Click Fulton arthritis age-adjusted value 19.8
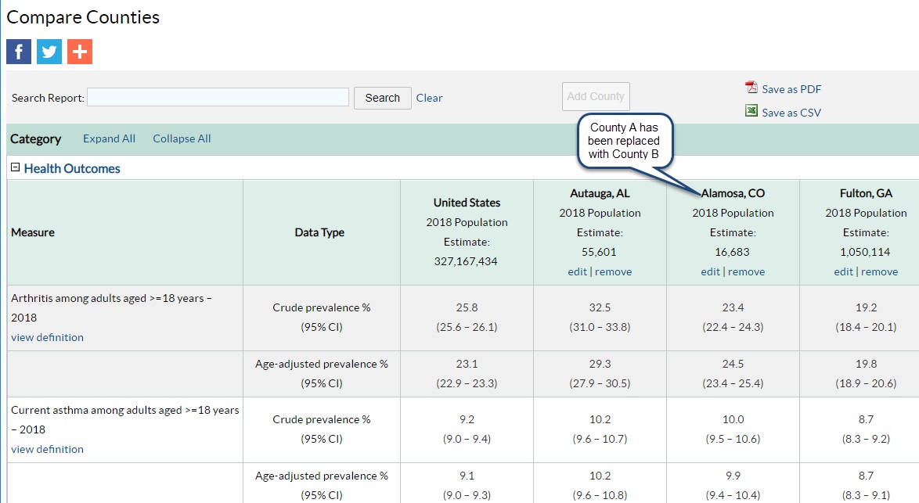 (x=866, y=364)
